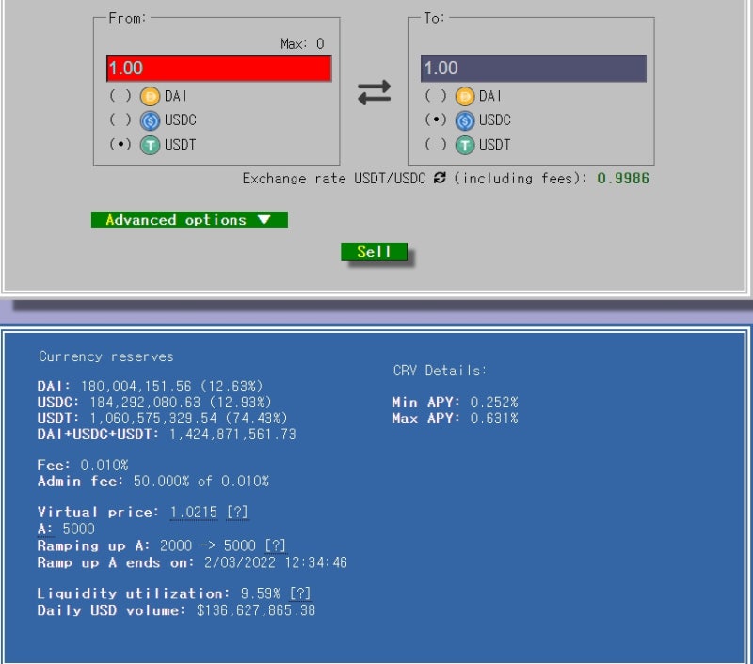Click the Sell button

click(374, 251)
